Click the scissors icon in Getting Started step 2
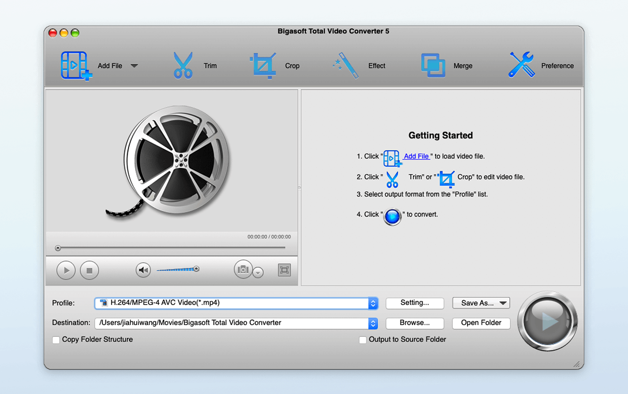This screenshot has width=628, height=394. (x=392, y=179)
